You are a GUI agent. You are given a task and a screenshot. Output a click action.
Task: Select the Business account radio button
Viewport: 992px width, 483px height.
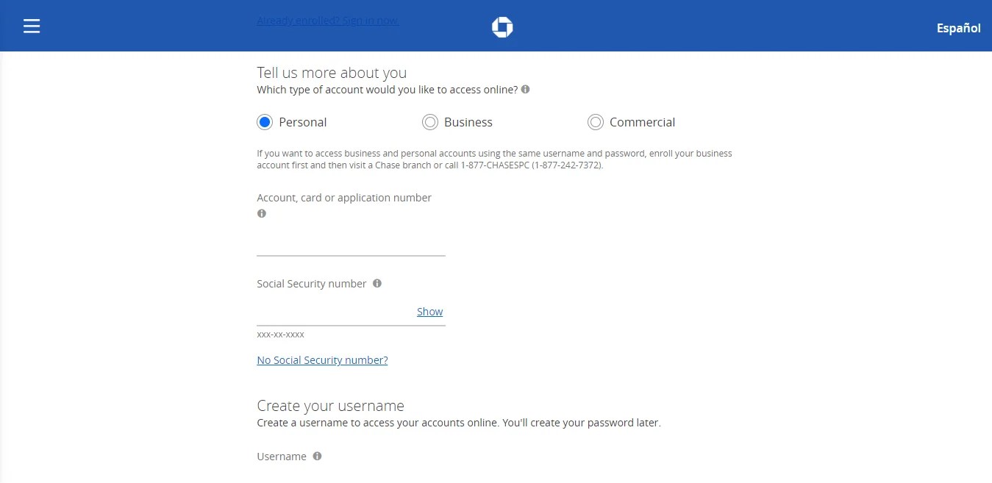430,122
